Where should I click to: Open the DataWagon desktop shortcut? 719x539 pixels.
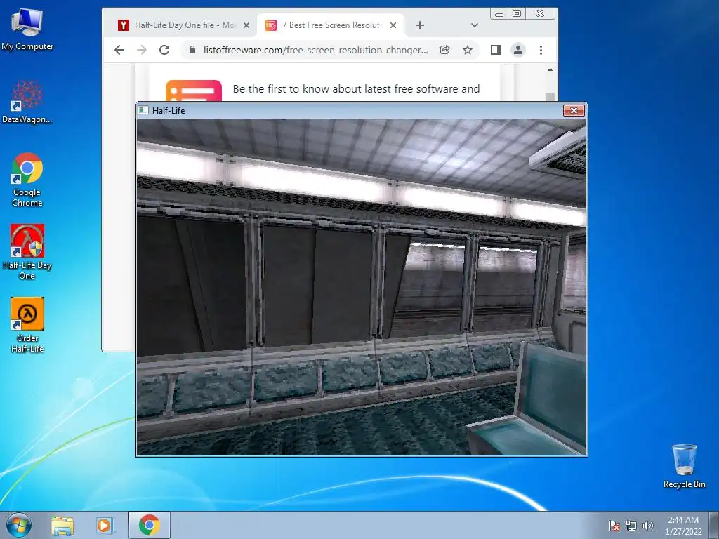click(x=27, y=102)
